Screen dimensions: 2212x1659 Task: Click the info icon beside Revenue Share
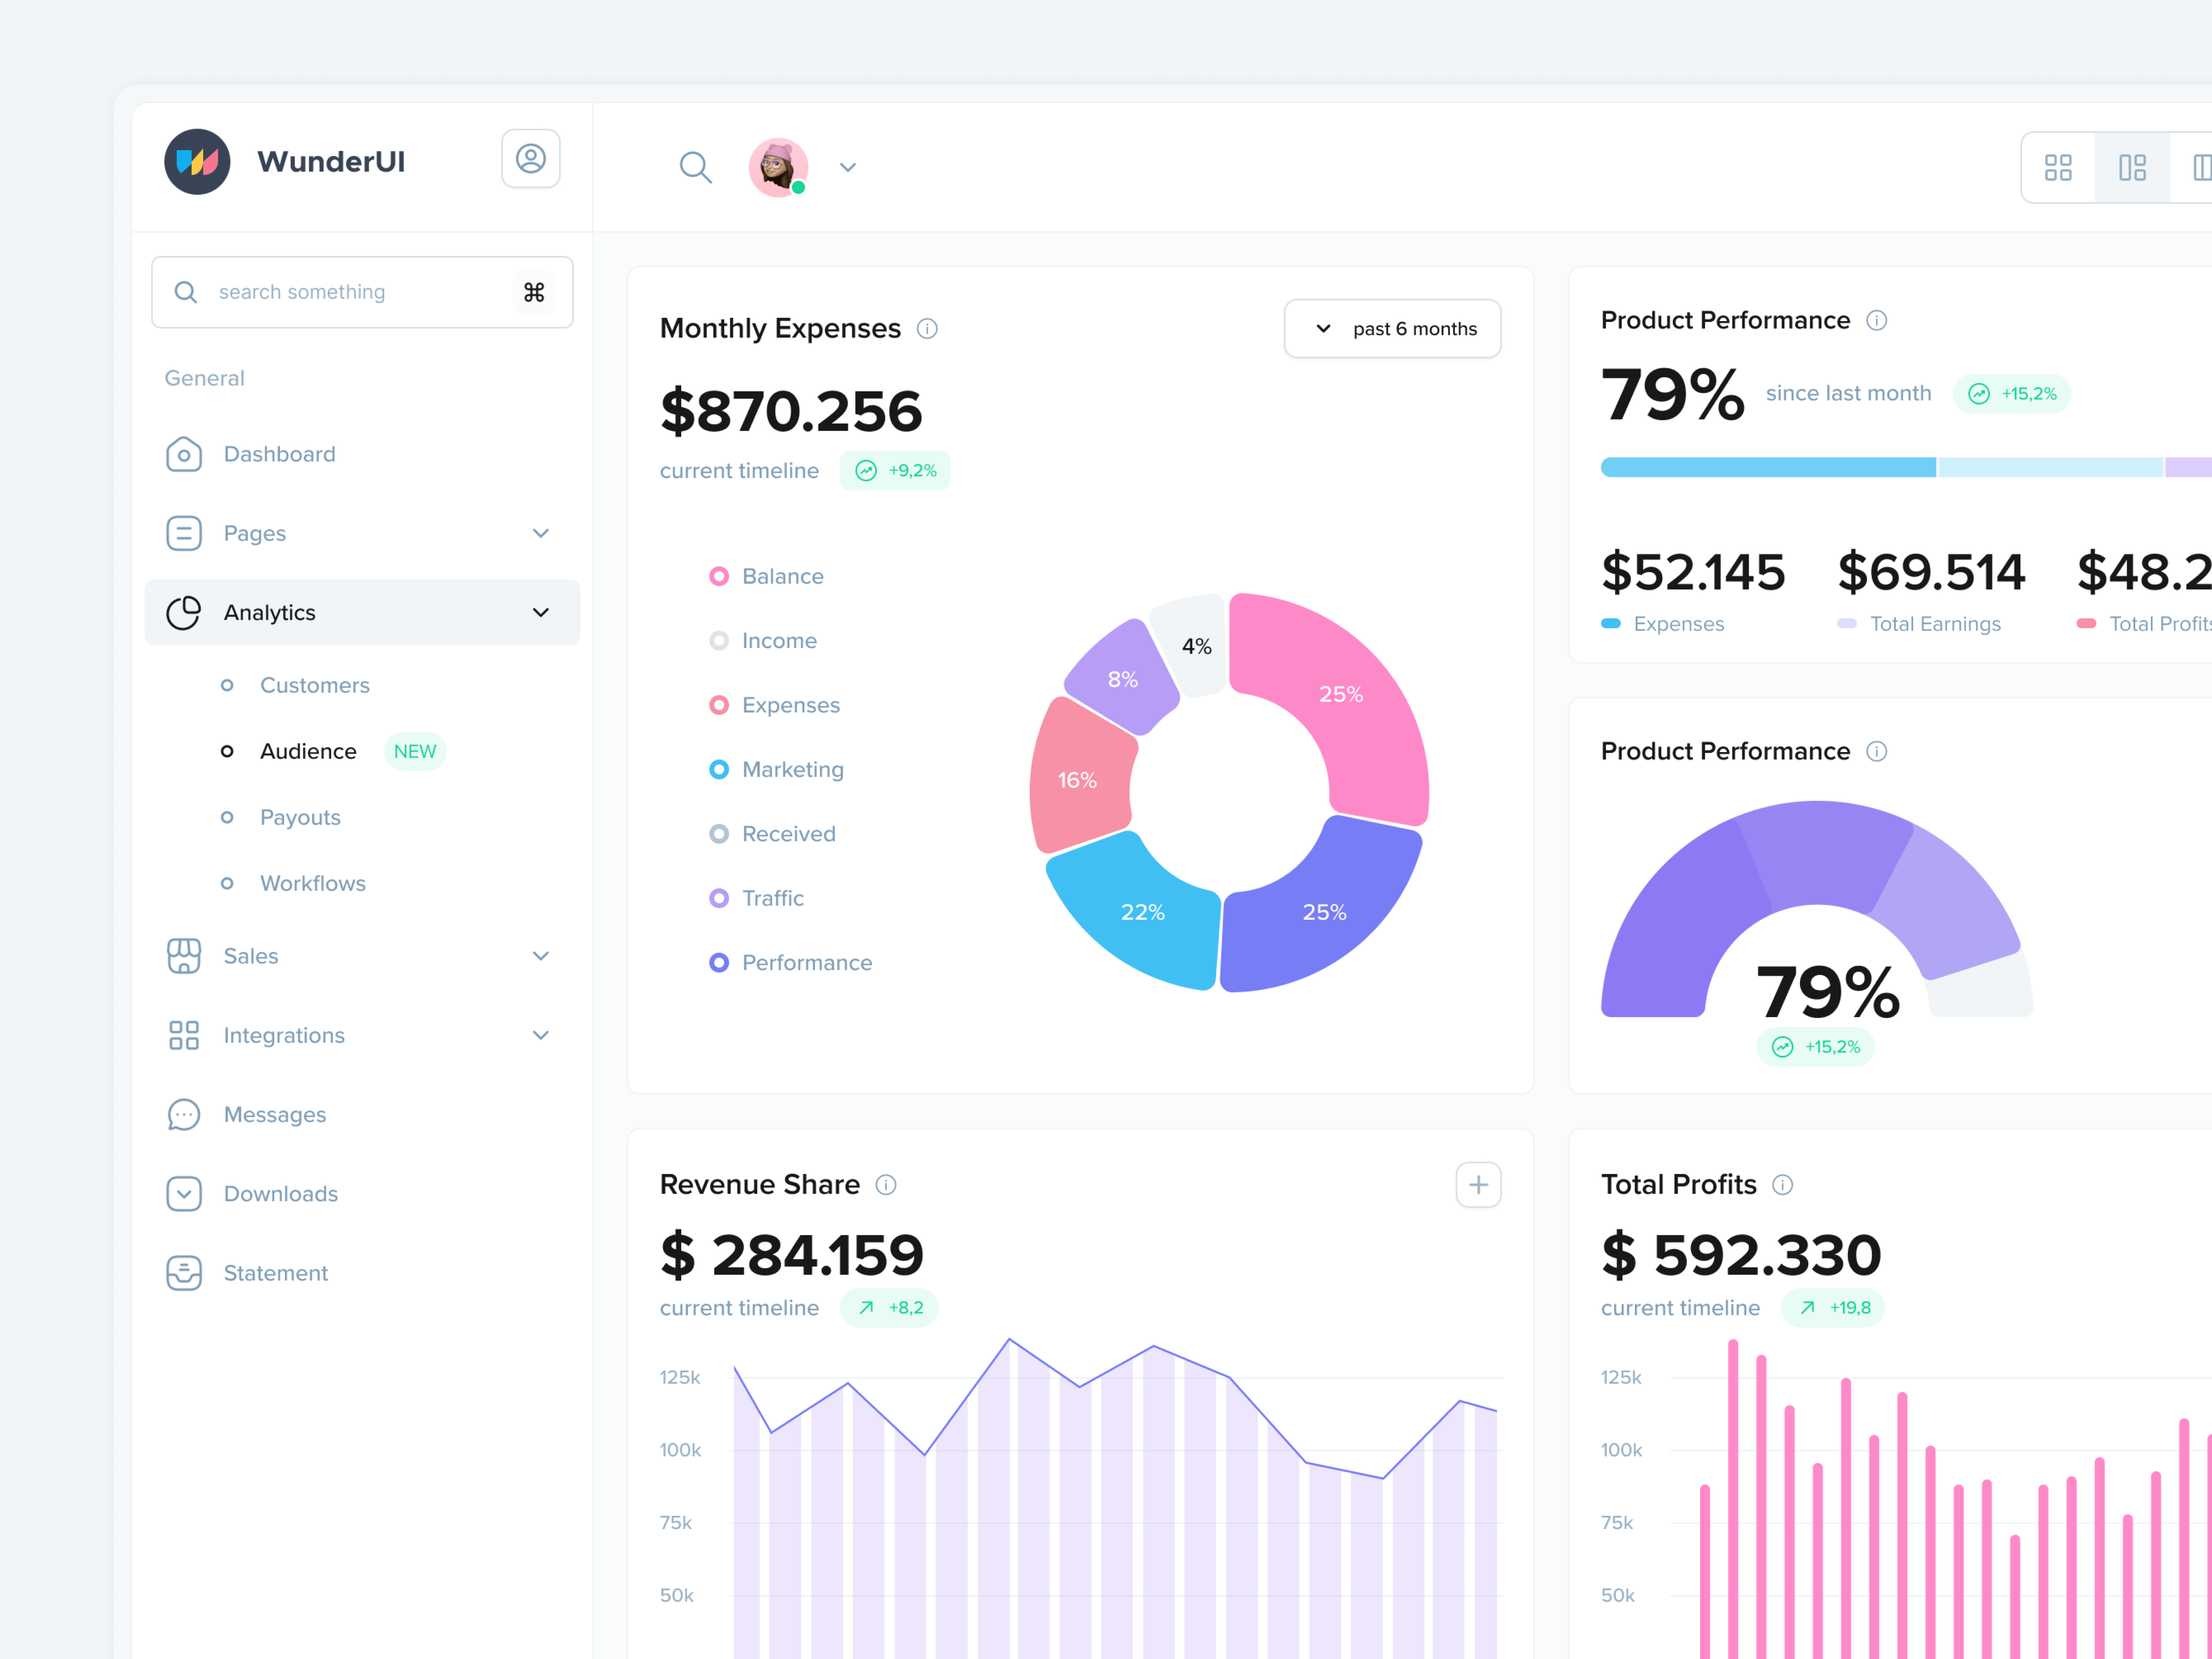[x=886, y=1185]
